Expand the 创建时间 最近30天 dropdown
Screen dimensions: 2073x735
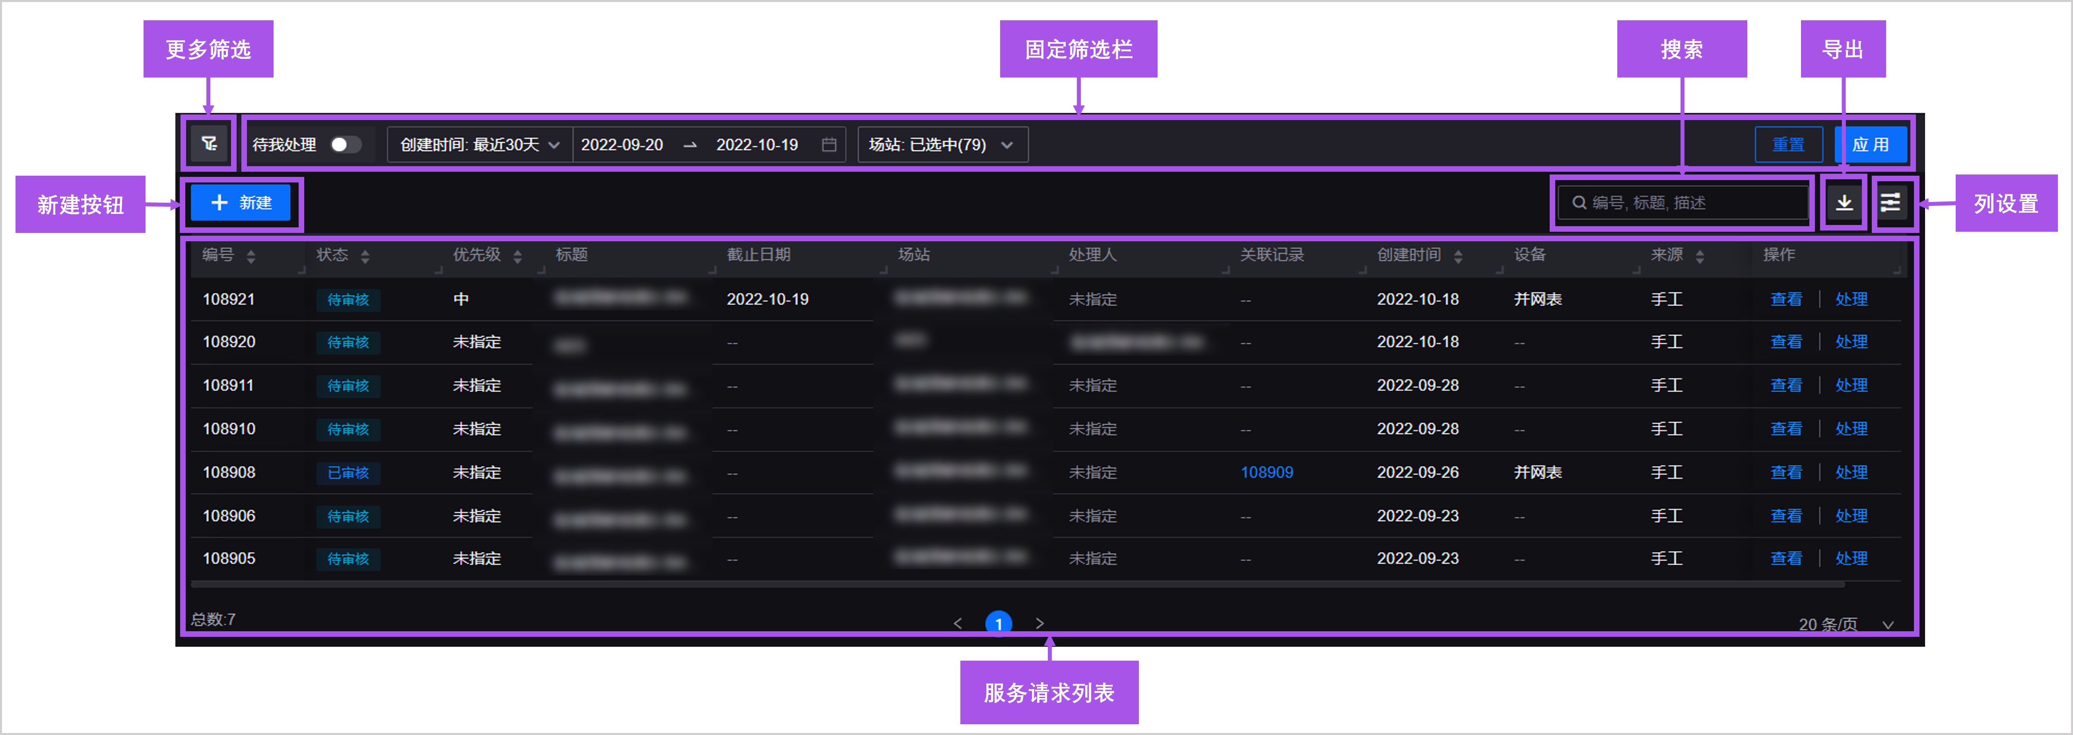point(480,145)
